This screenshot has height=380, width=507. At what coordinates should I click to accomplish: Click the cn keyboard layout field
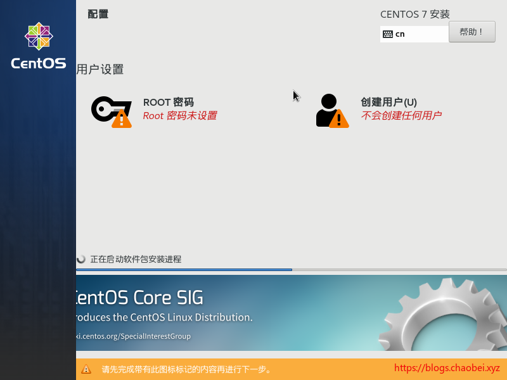pos(414,34)
